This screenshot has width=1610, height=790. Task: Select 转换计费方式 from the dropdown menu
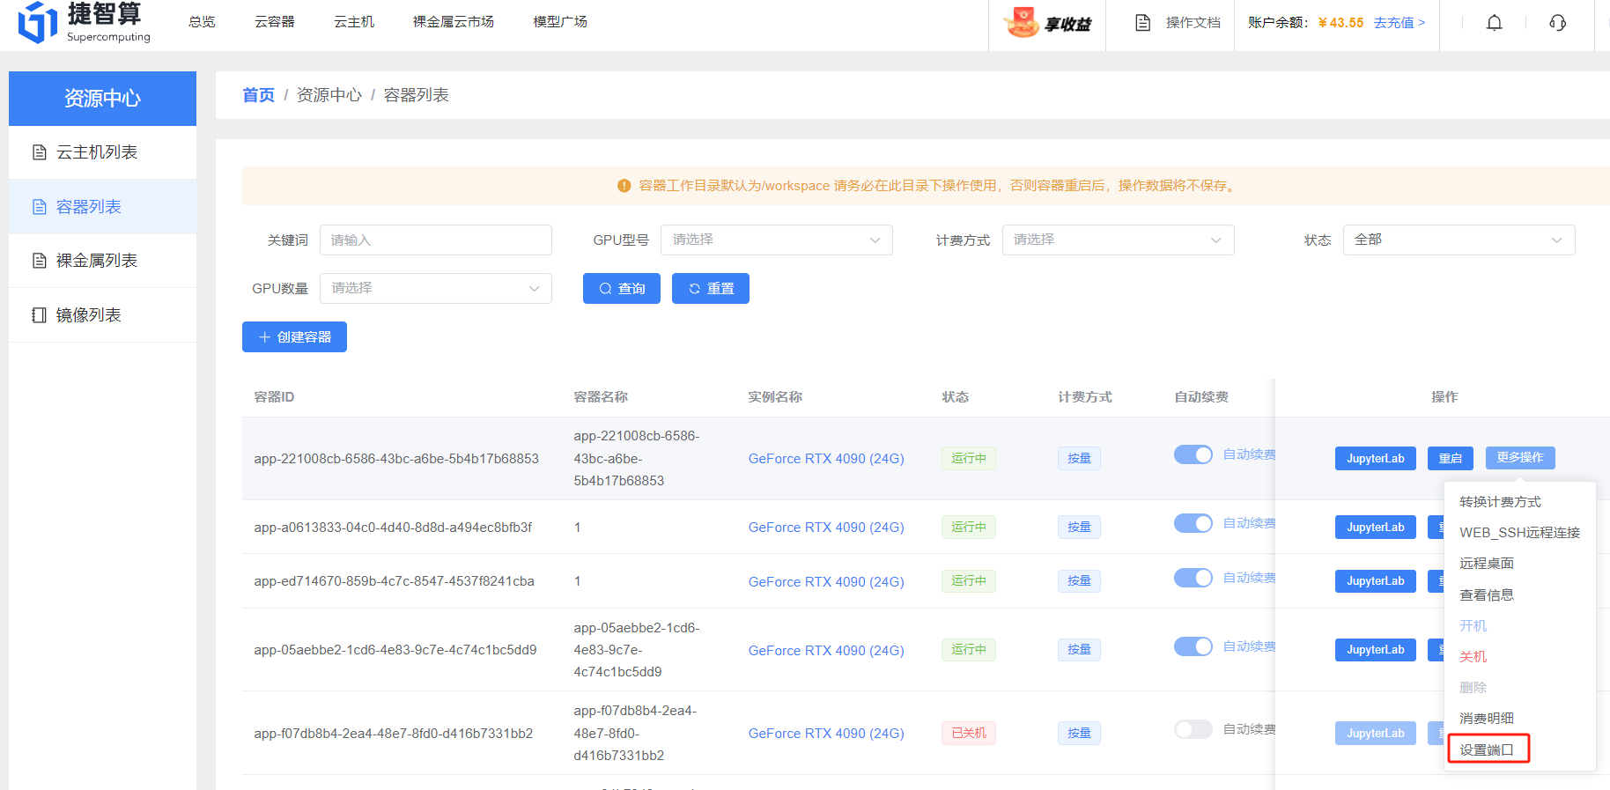click(1500, 502)
